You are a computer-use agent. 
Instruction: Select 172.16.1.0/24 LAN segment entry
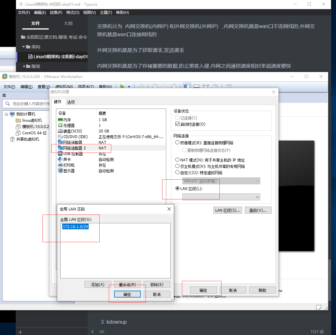(x=75, y=226)
